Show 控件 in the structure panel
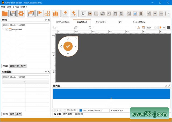The image size is (172, 122). (x=23, y=66)
